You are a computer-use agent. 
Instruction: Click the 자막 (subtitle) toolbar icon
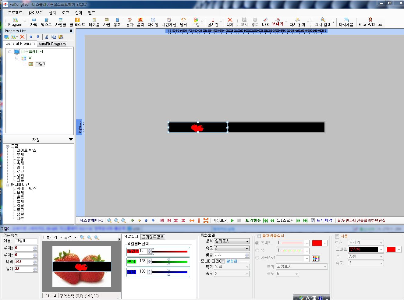point(34,22)
